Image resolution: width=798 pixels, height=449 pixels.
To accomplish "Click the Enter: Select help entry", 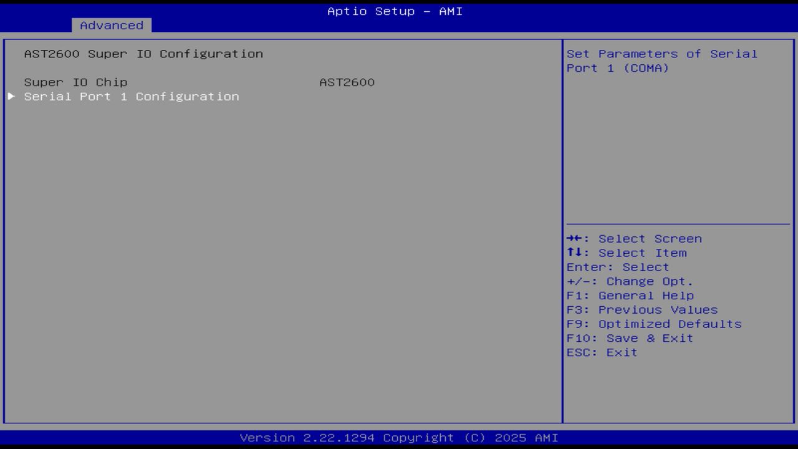I will point(617,267).
